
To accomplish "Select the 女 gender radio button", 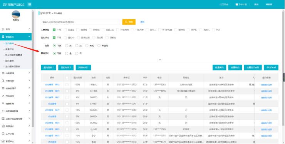I will point(77,46).
